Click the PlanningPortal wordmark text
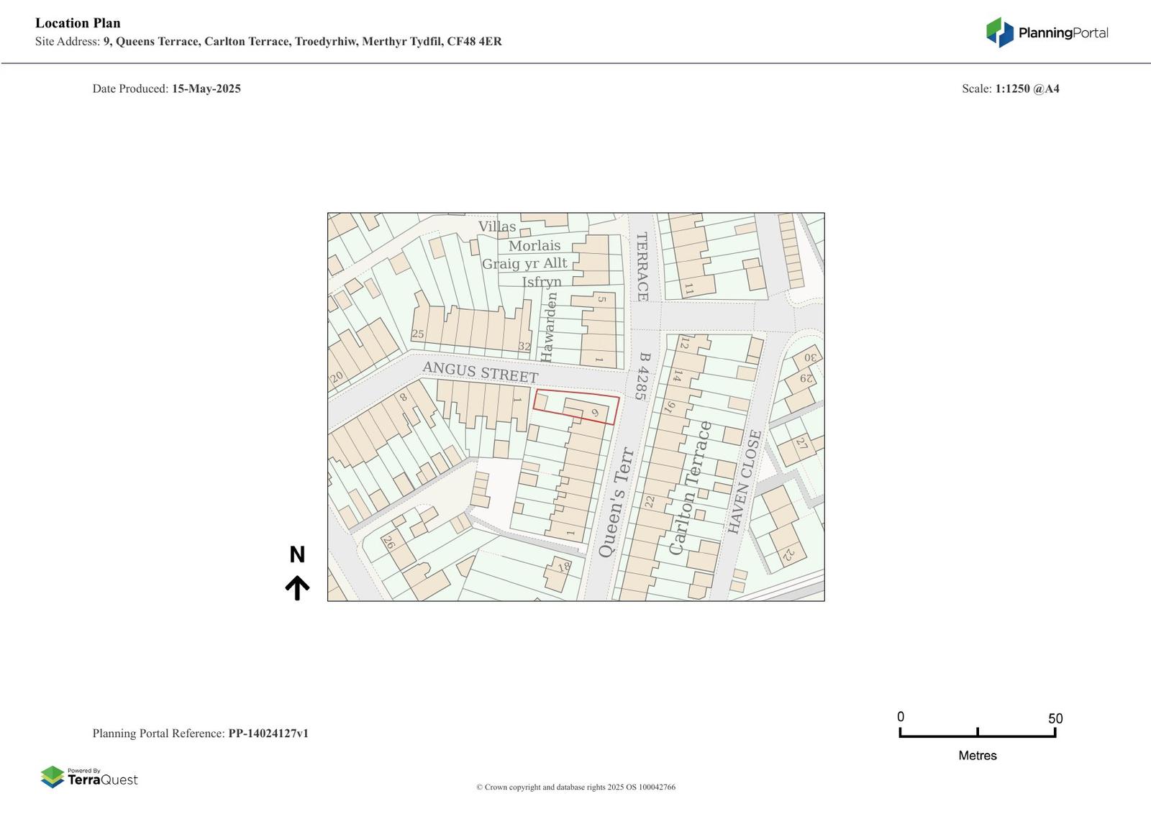1151x814 pixels. pos(1063,33)
